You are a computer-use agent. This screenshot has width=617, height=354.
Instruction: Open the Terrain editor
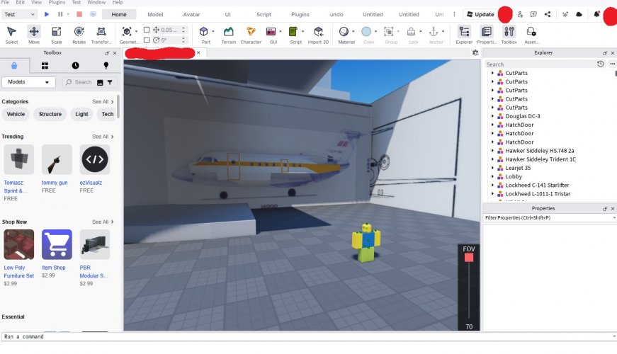(x=229, y=34)
